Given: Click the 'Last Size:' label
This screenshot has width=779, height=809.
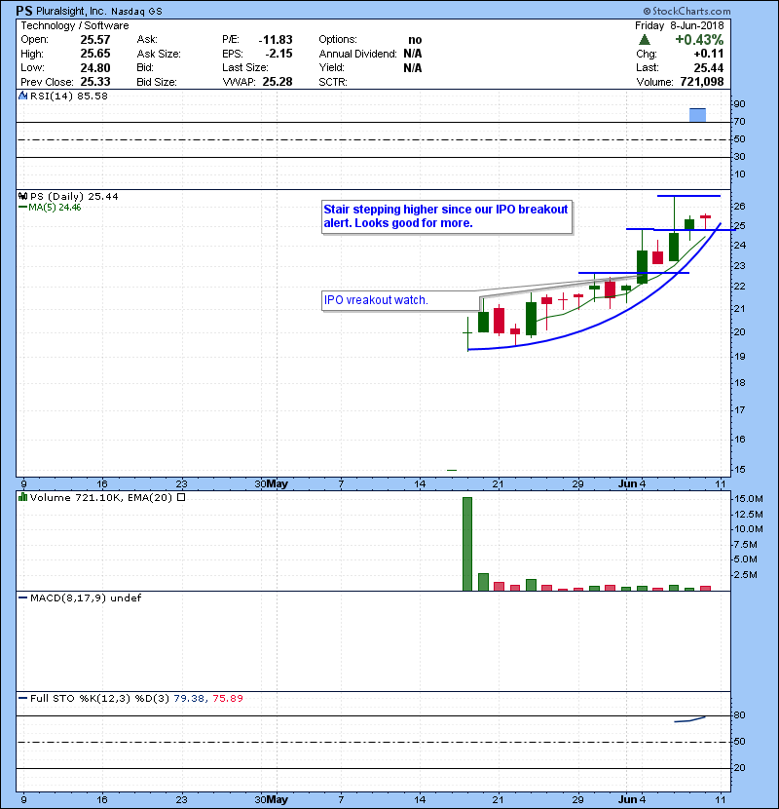Looking at the screenshot, I should point(244,67).
